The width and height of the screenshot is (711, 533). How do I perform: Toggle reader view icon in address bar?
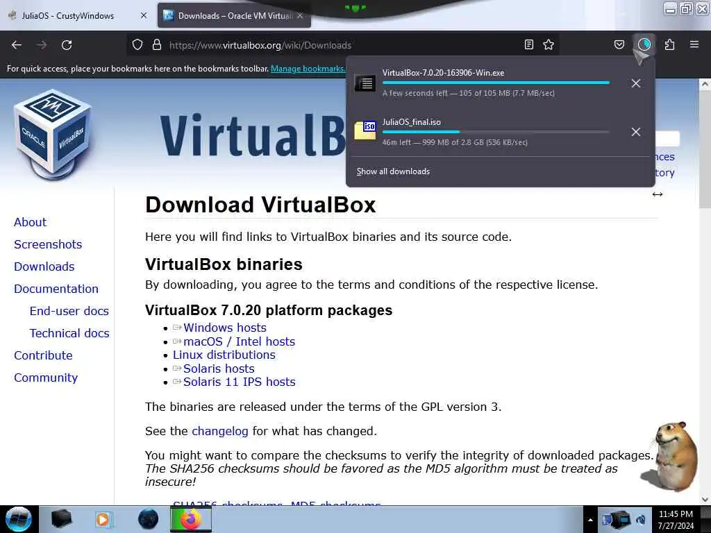[528, 44]
